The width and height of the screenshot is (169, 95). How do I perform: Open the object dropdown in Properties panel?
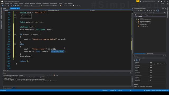tap(150, 58)
